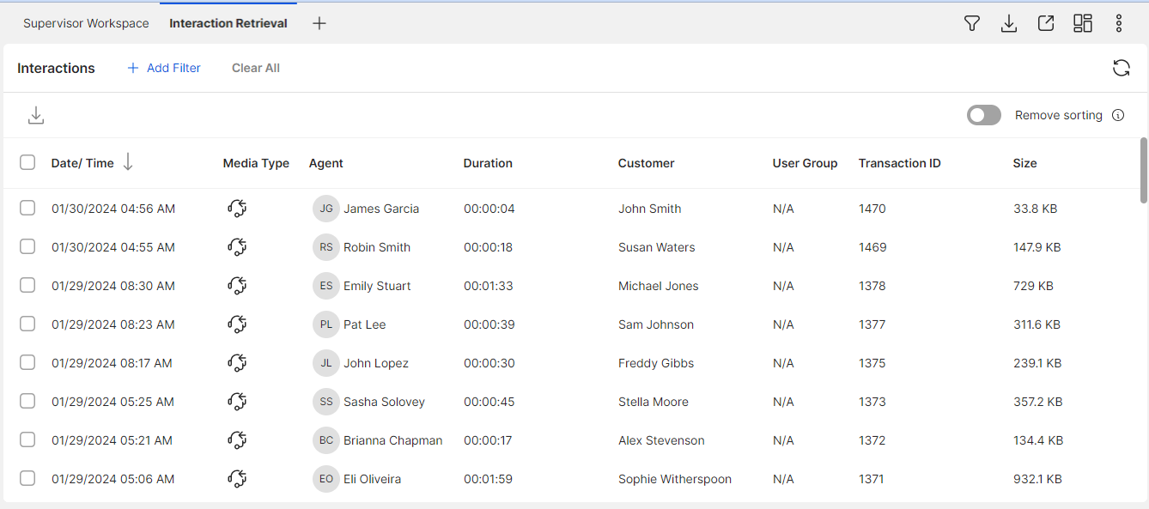
Task: Click the Duration column header
Action: click(488, 163)
